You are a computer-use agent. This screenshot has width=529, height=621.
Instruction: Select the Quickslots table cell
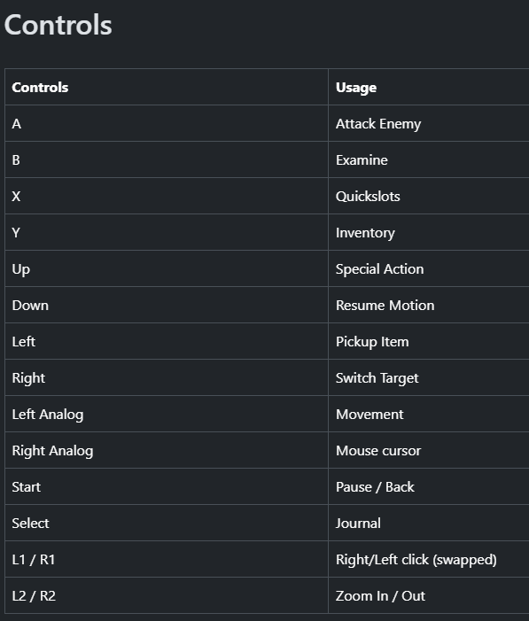click(x=429, y=196)
